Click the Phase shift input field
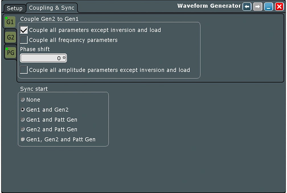This screenshot has width=287, height=193. (43, 58)
